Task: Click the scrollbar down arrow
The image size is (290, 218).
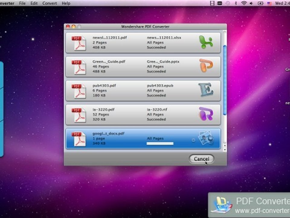Action: [225, 150]
